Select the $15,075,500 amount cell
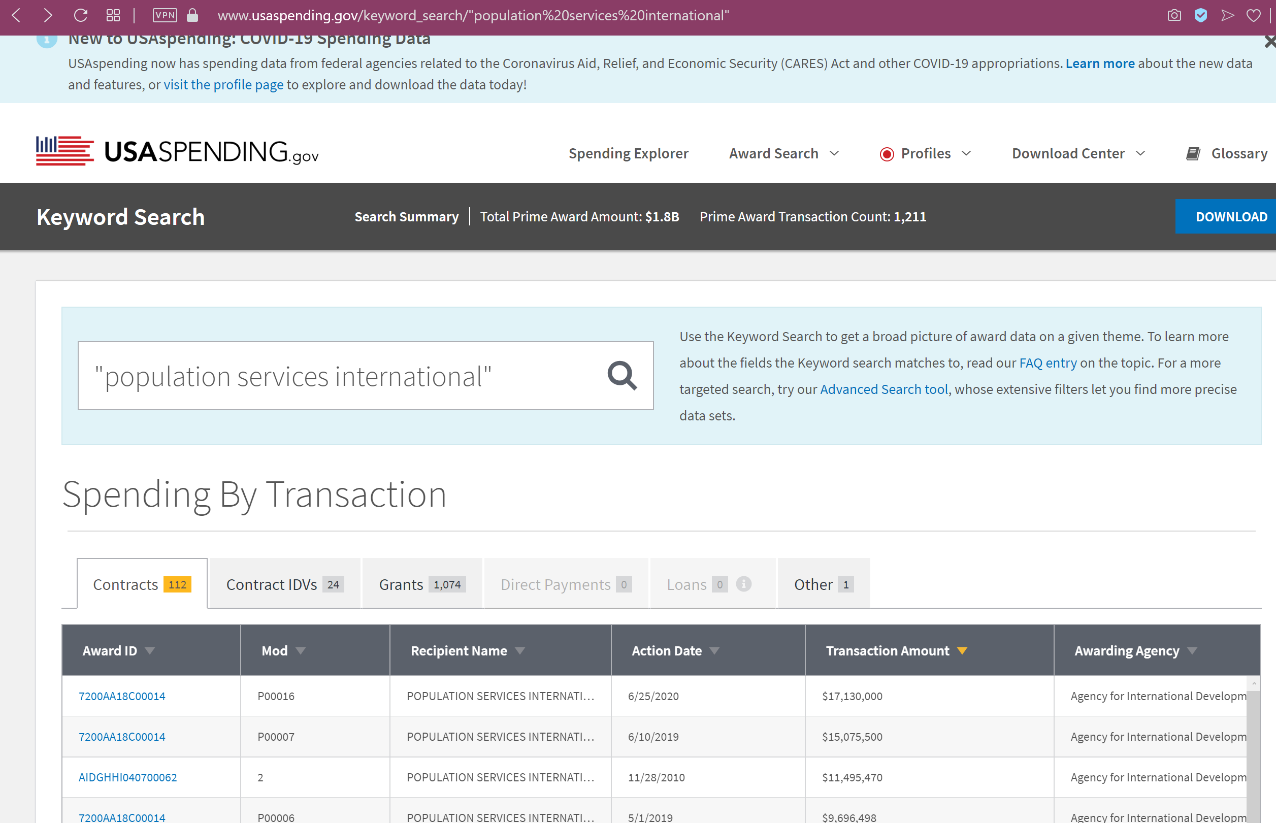This screenshot has height=823, width=1276. pyautogui.click(x=930, y=737)
